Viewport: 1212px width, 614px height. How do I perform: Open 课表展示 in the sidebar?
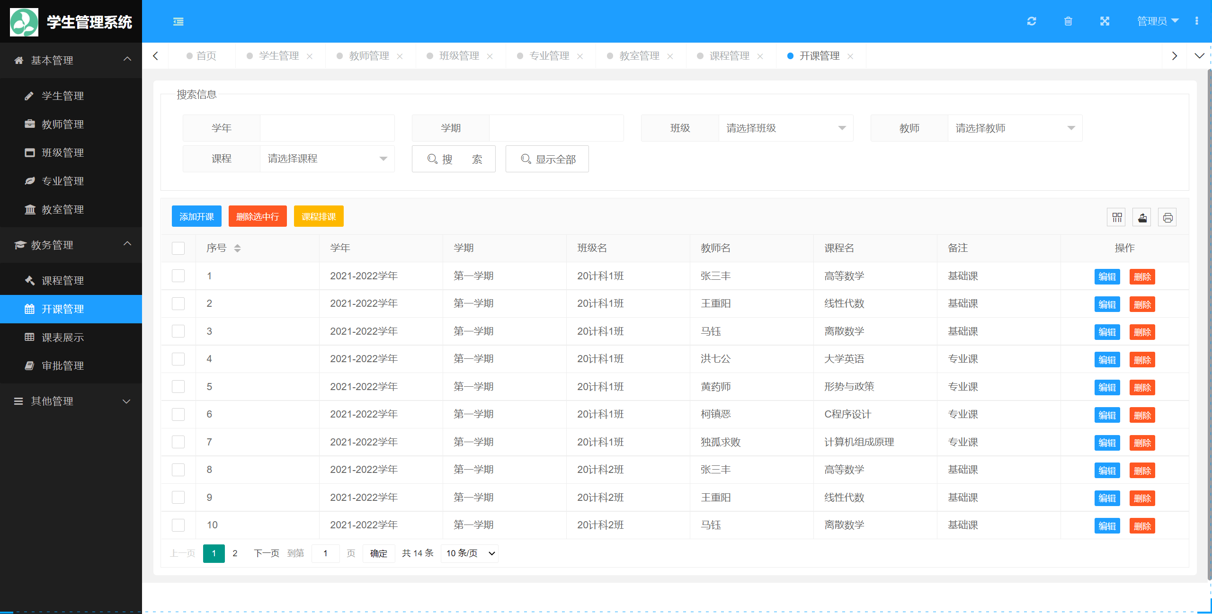[71, 338]
